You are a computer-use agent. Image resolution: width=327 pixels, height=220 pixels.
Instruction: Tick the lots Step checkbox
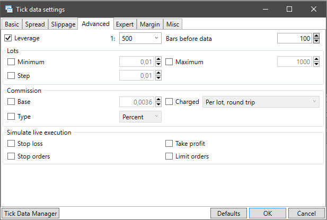click(x=11, y=75)
